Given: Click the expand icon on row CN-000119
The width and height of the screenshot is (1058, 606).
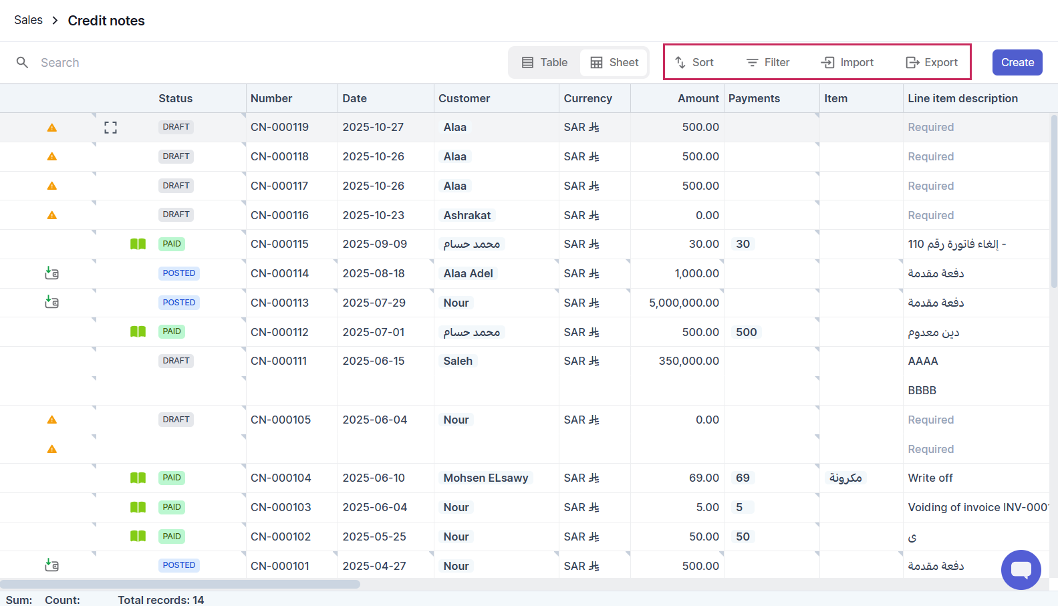Looking at the screenshot, I should [x=111, y=128].
